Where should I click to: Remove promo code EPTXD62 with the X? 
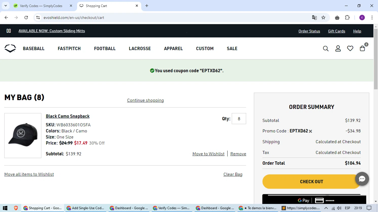[x=310, y=131]
